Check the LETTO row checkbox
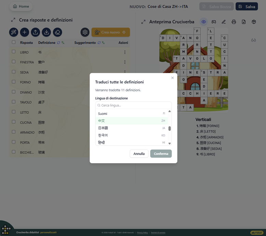Image resolution: width=266 pixels, height=236 pixels. click(x=14, y=112)
